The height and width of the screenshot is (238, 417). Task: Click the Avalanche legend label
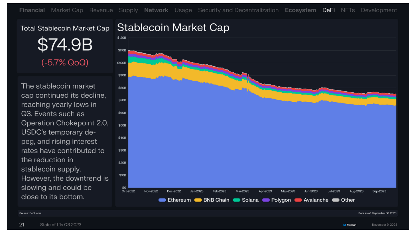(316, 200)
